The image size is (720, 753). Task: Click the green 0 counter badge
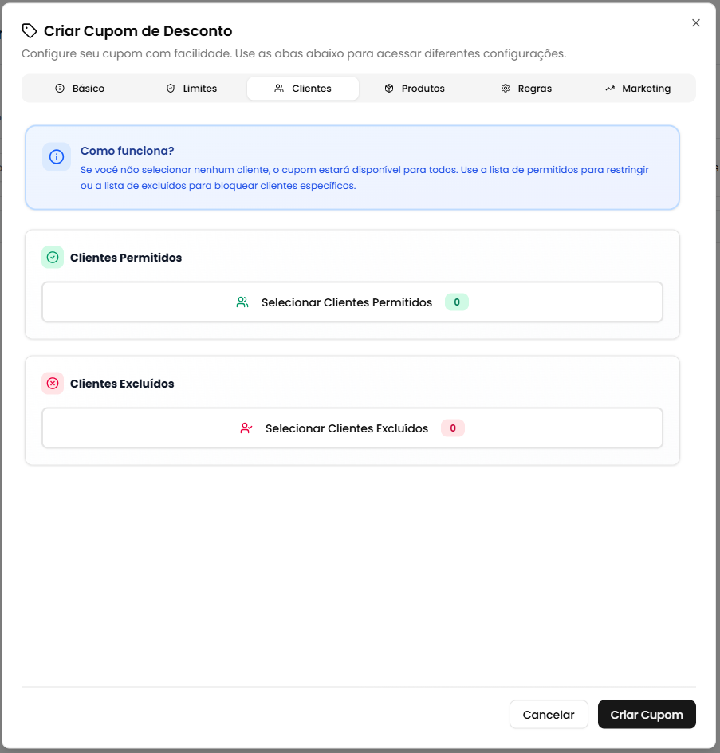point(456,302)
